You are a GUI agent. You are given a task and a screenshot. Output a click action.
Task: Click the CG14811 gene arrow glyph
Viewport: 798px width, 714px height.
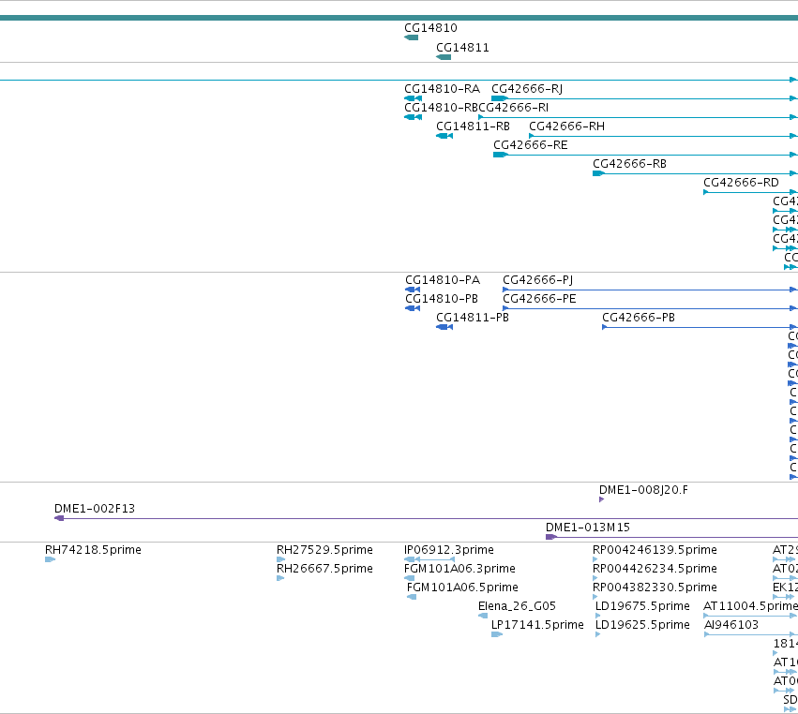(444, 57)
